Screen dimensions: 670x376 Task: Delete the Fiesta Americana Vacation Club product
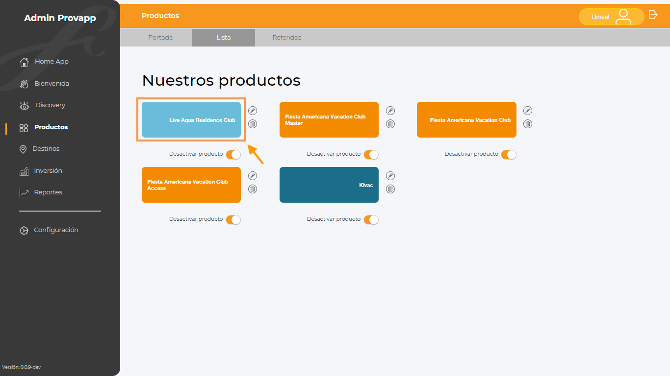click(528, 124)
